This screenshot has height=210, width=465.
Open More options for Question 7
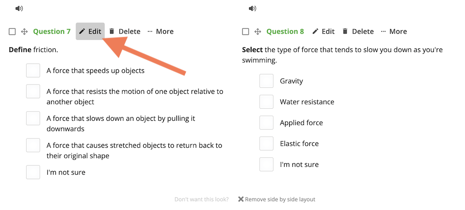coord(160,32)
